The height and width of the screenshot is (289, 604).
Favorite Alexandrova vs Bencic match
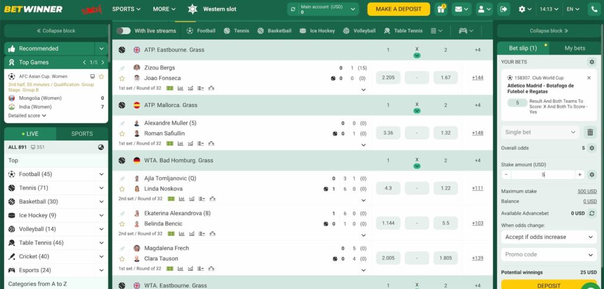click(x=122, y=224)
